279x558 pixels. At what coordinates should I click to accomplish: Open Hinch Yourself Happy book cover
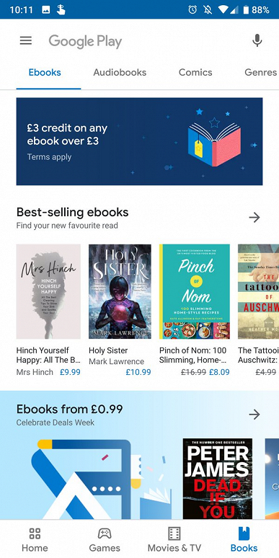48,291
